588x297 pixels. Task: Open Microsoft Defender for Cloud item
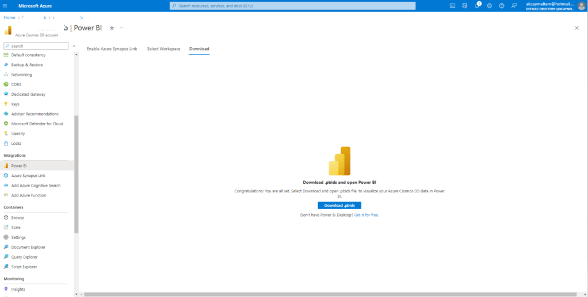point(37,124)
